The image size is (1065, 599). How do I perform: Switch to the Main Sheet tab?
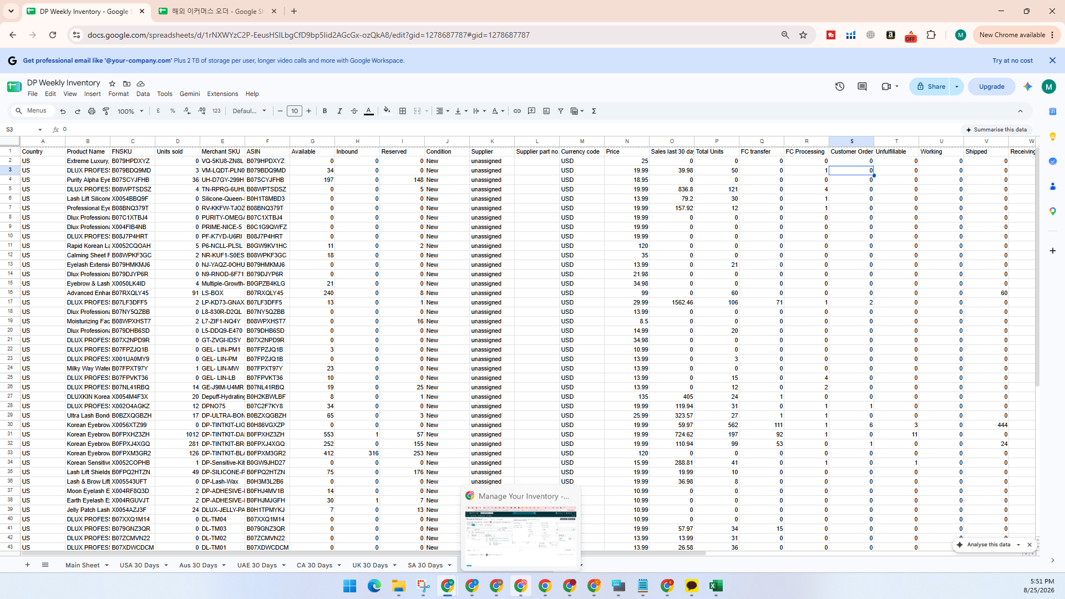tap(82, 565)
